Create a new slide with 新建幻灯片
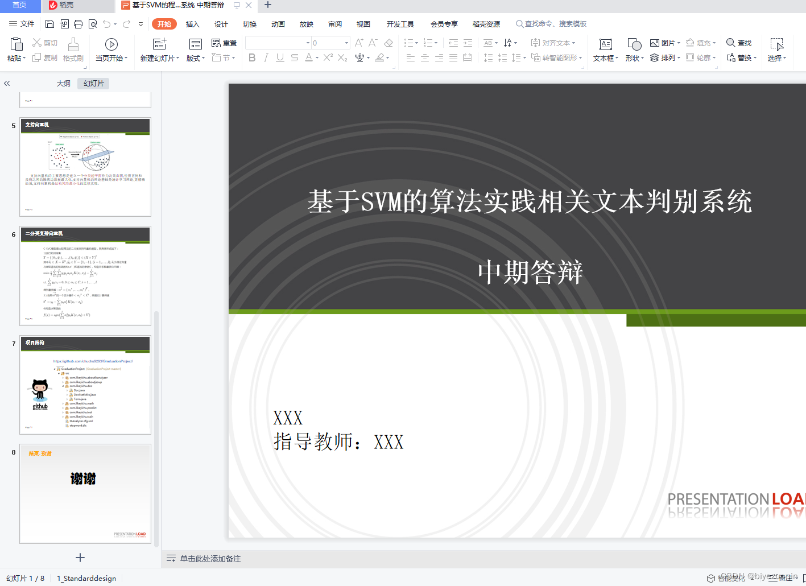 159,44
